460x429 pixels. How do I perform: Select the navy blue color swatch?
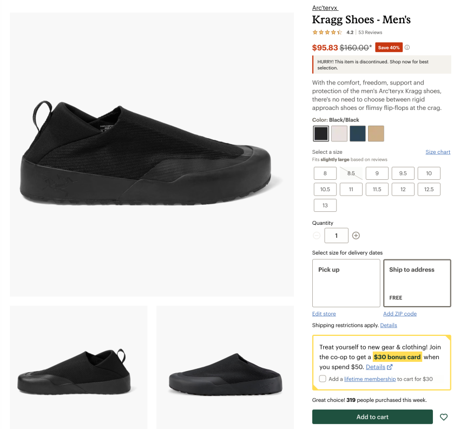point(358,133)
